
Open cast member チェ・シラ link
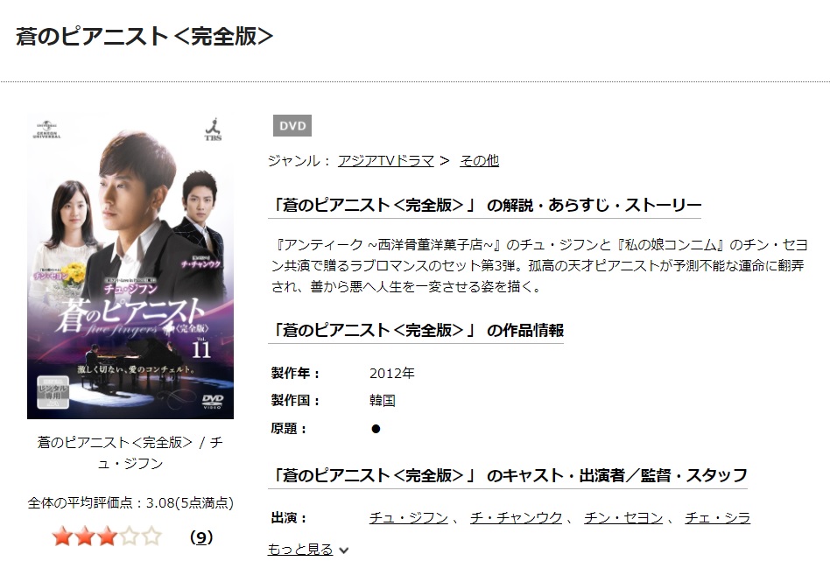(718, 517)
